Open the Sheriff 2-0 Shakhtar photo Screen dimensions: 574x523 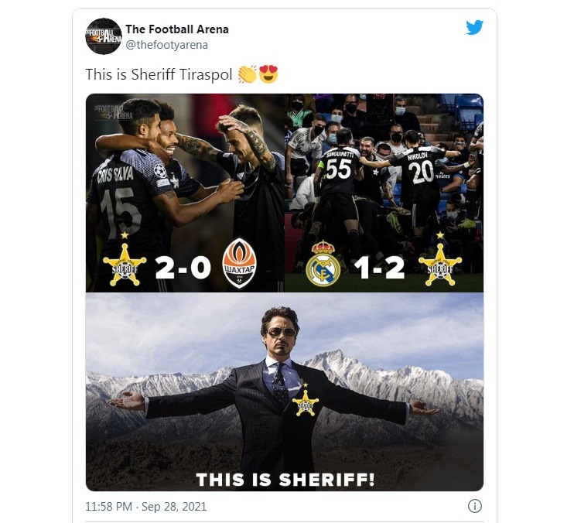[x=185, y=193]
